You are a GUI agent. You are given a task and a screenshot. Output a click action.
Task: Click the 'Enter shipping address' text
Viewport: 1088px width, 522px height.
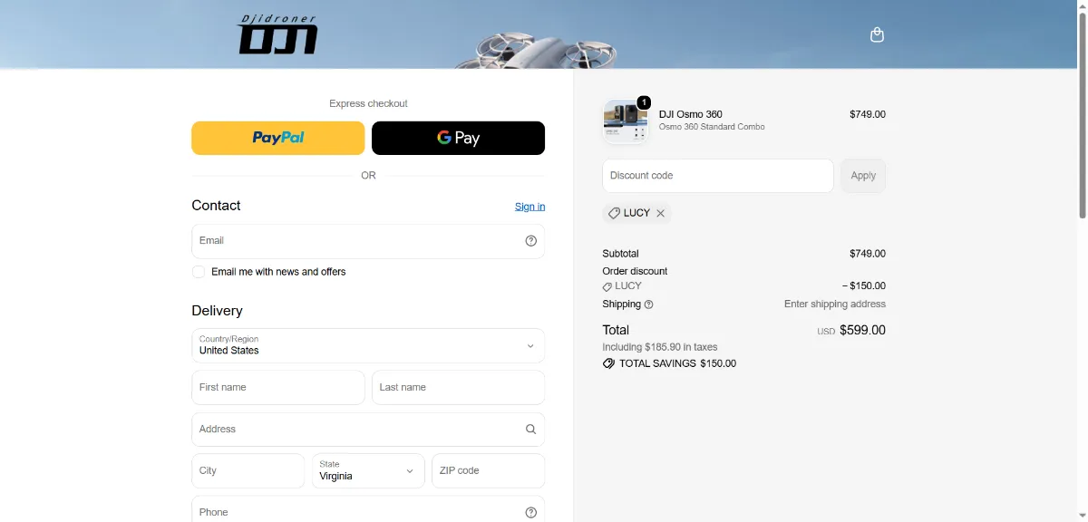coord(835,304)
